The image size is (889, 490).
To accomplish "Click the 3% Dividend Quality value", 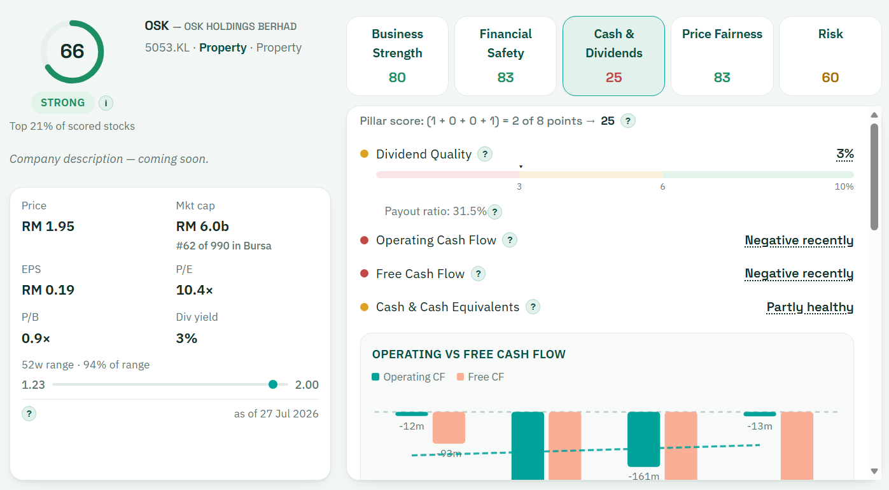I will (845, 154).
